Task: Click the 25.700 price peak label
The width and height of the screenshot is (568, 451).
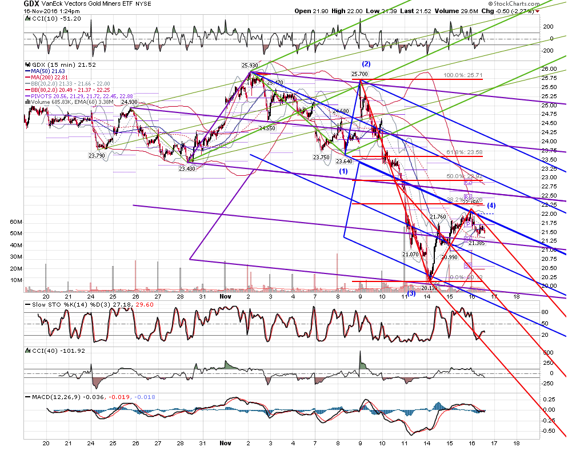Action: coord(359,74)
